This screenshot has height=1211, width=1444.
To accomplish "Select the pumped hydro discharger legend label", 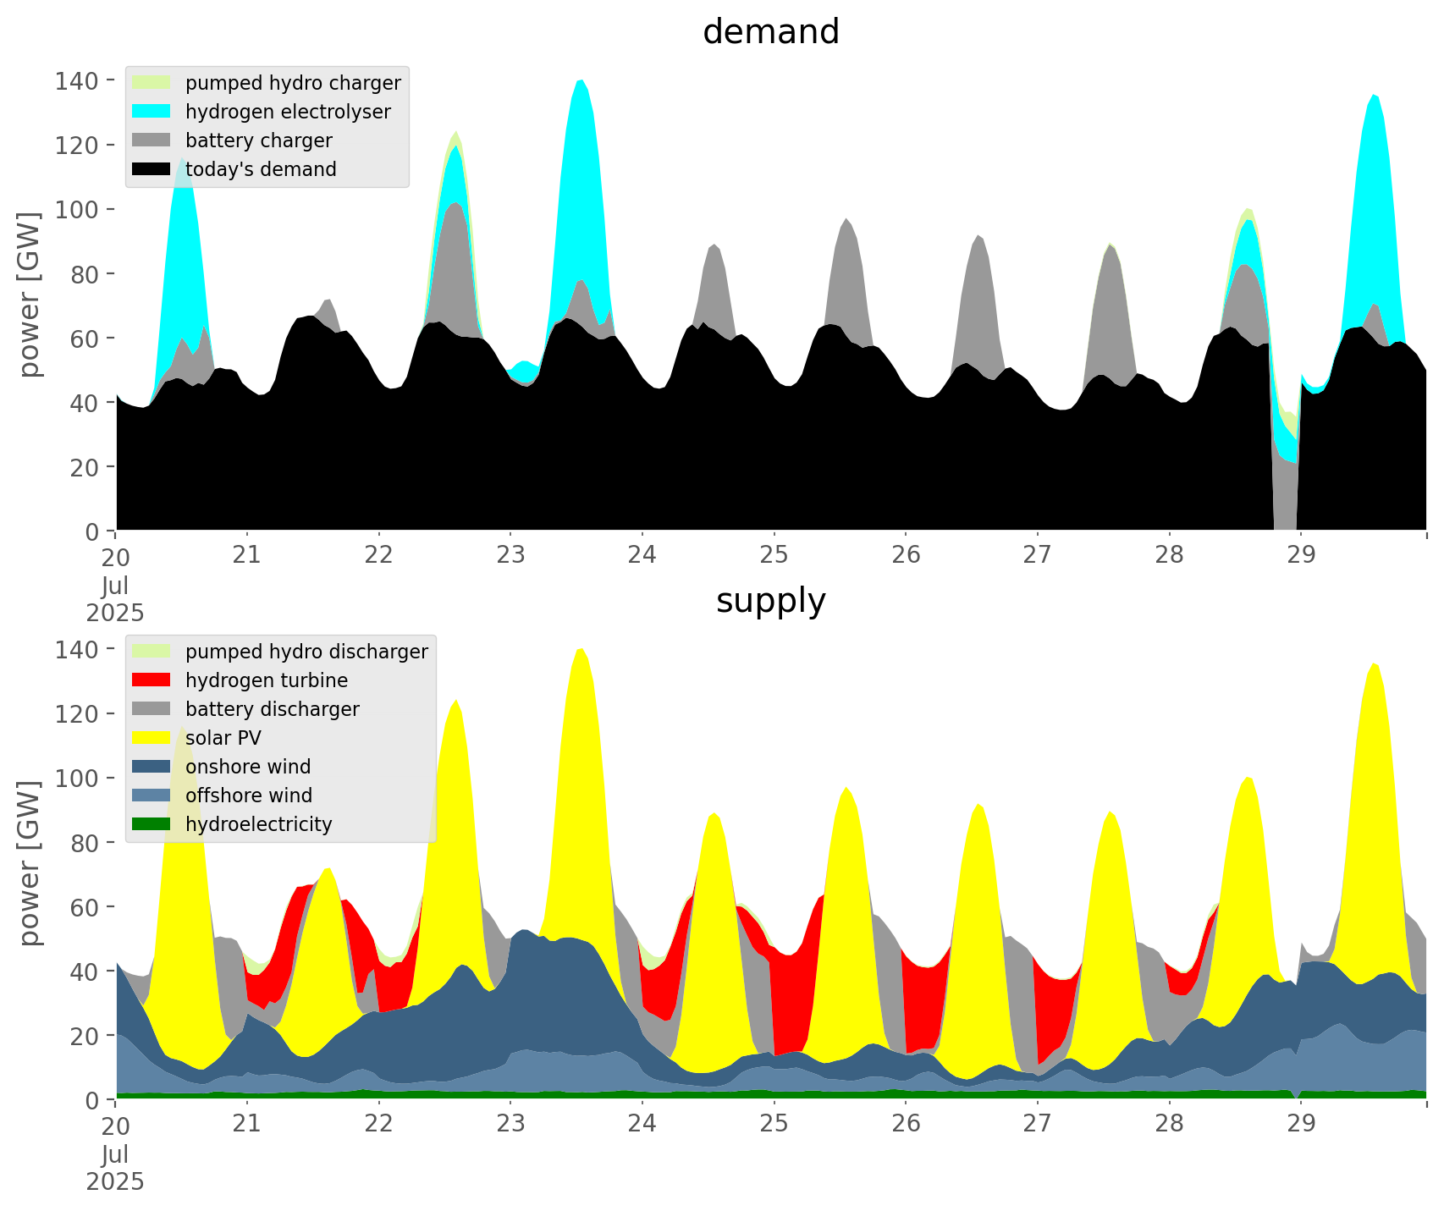I will point(306,652).
